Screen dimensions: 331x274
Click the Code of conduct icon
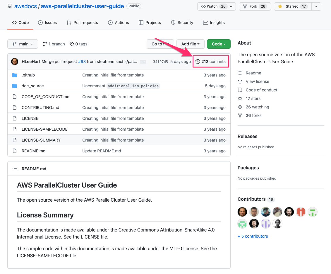pos(240,90)
